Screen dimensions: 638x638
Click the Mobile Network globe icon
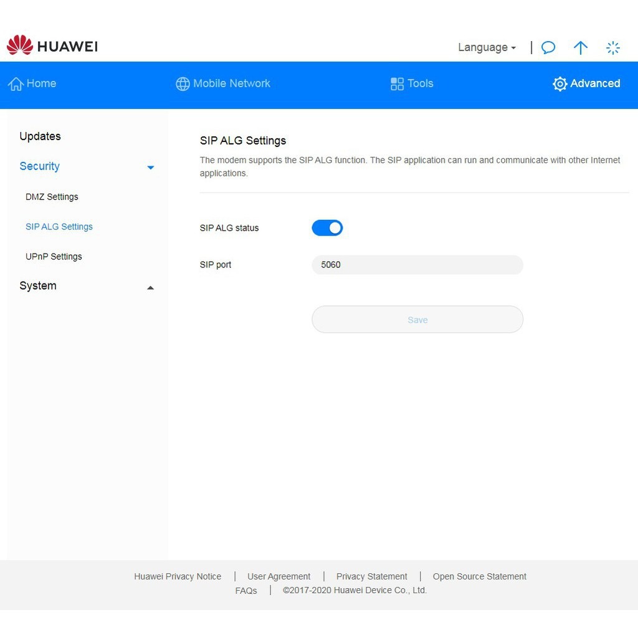(x=183, y=84)
